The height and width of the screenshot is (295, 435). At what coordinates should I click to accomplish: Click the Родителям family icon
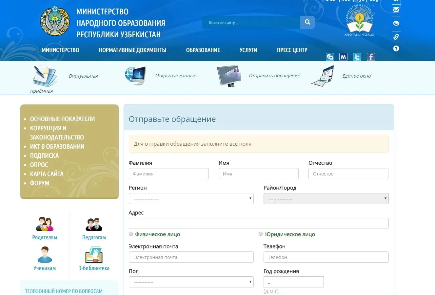(x=45, y=224)
